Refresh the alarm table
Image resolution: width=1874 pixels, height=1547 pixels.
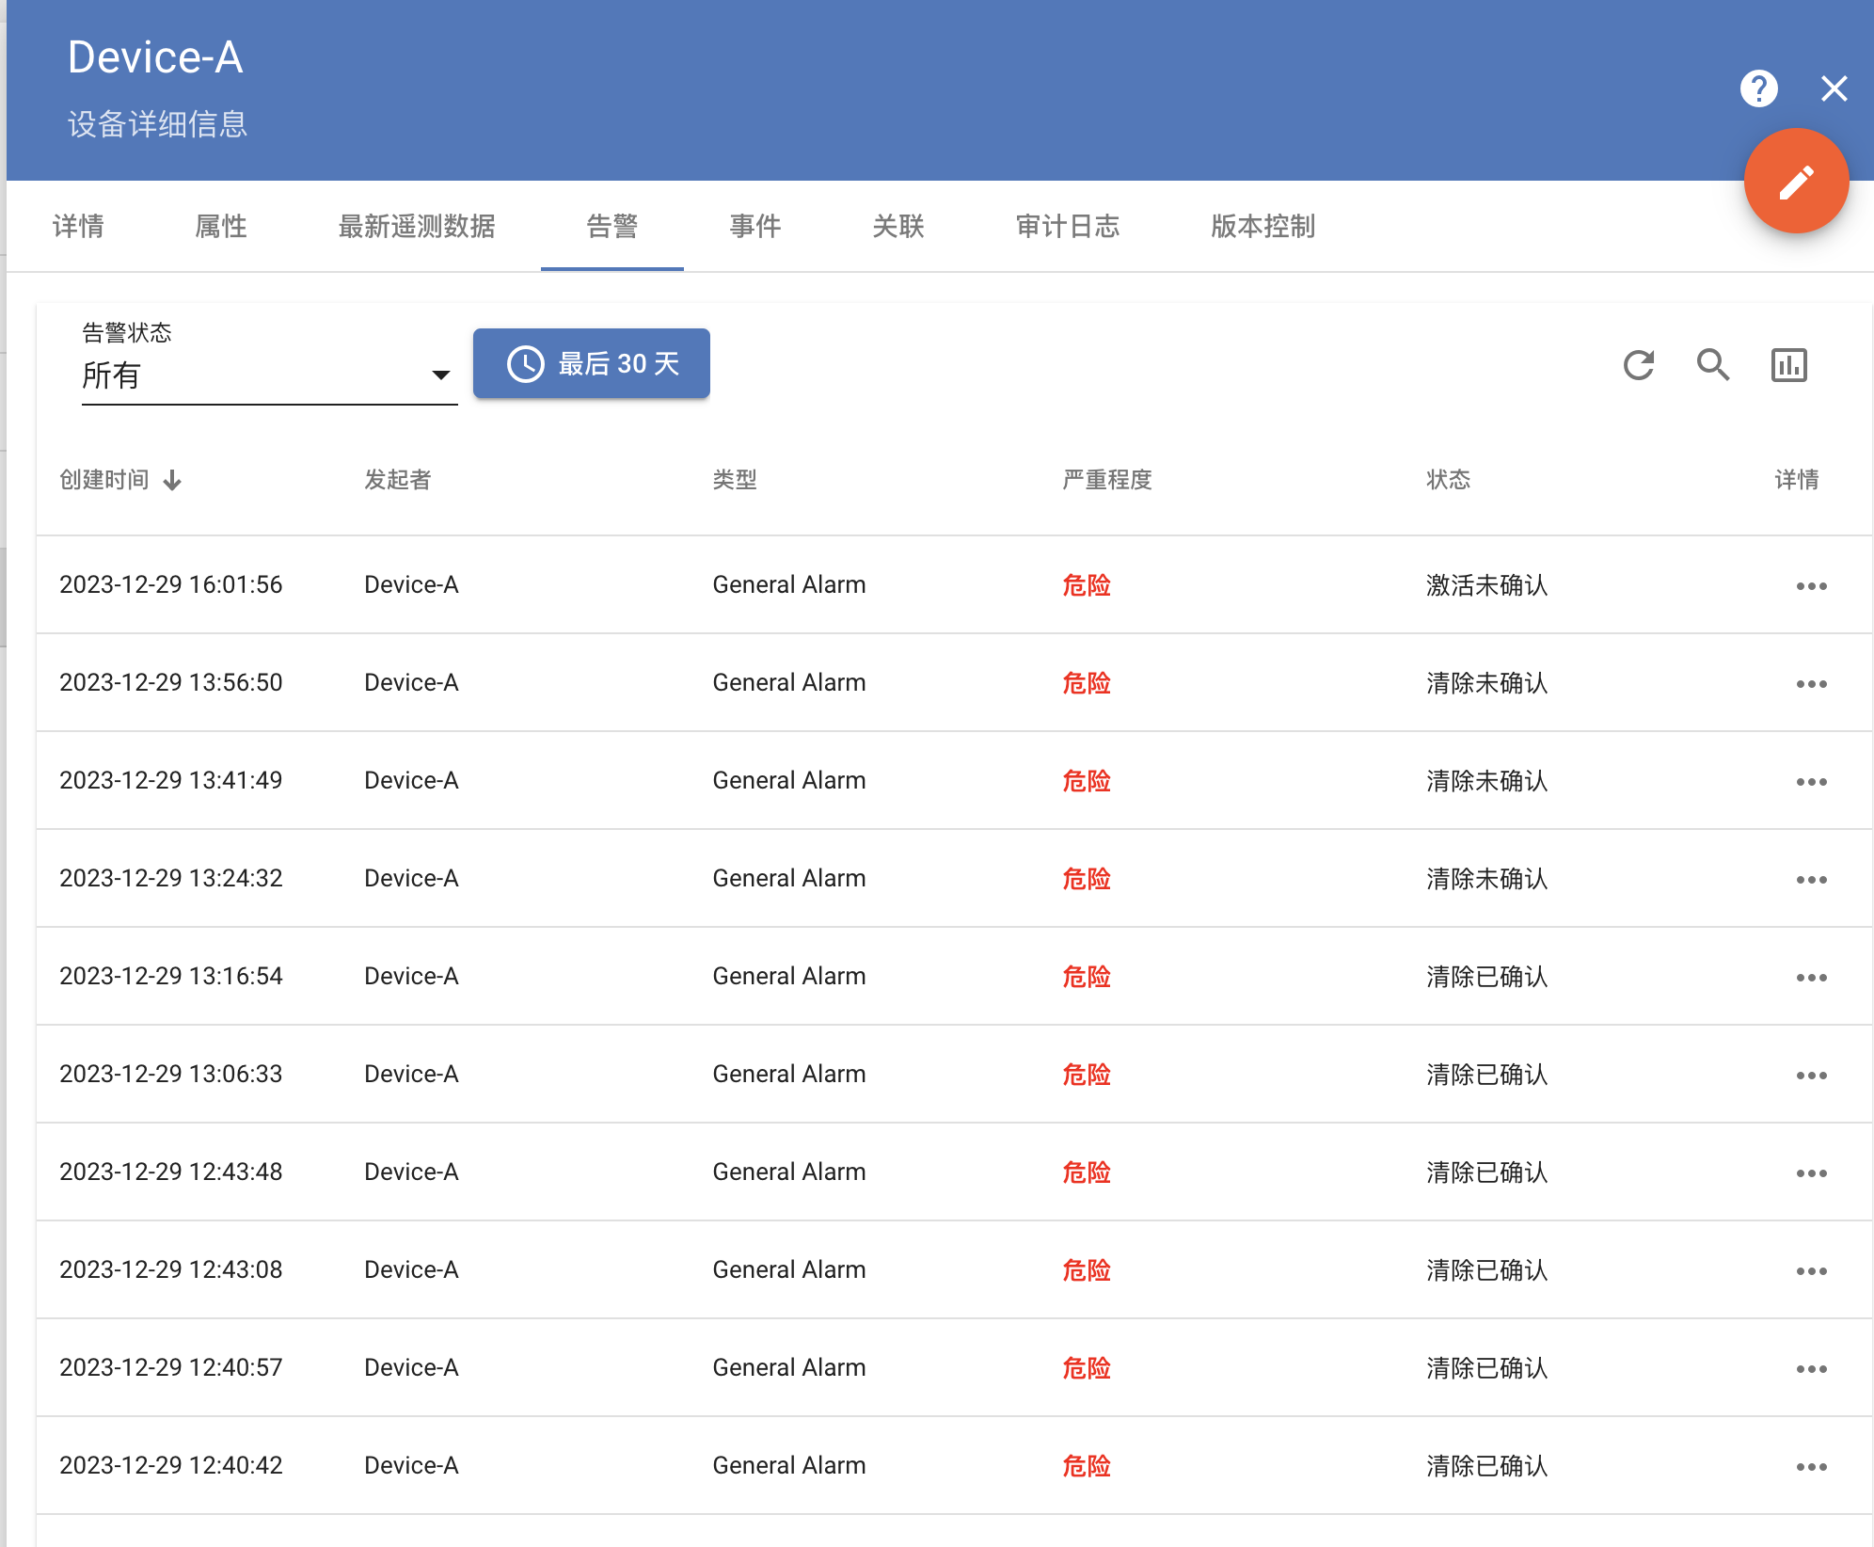(1638, 365)
